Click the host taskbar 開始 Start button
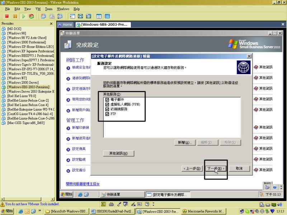The image size is (287, 215). tap(7, 211)
